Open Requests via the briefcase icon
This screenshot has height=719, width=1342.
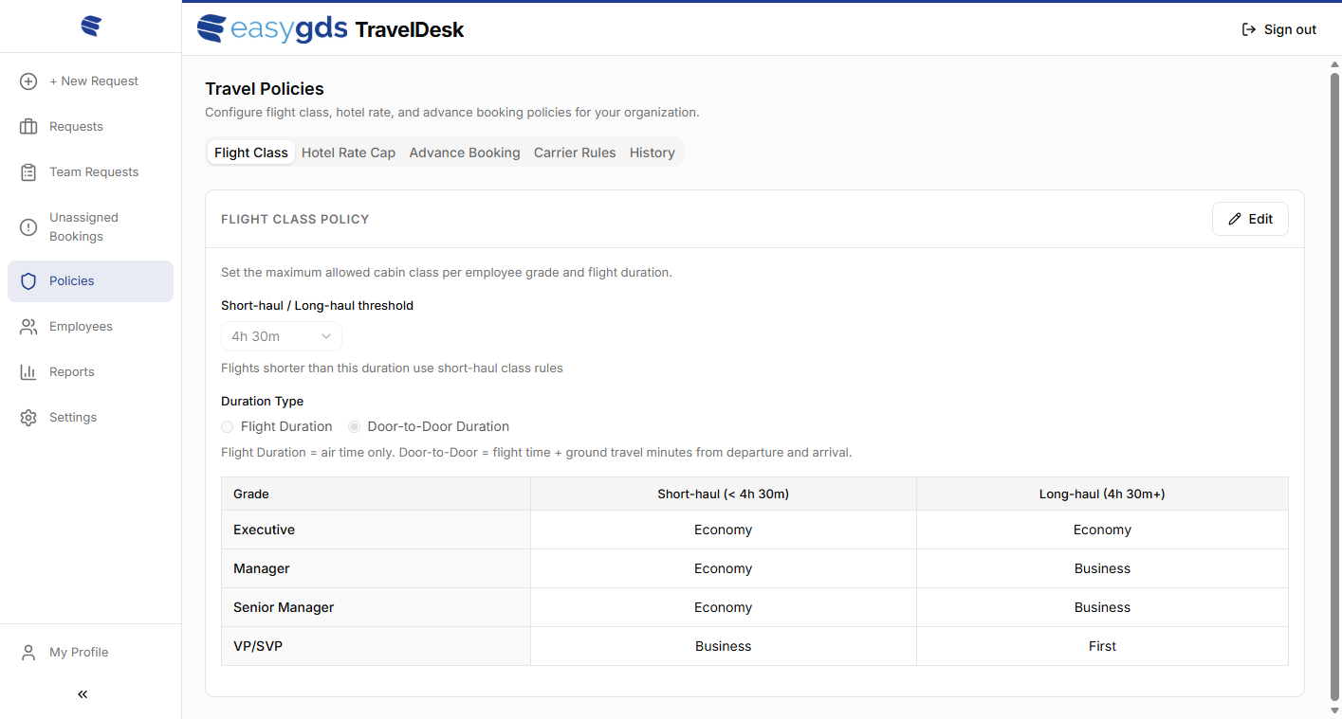(28, 127)
